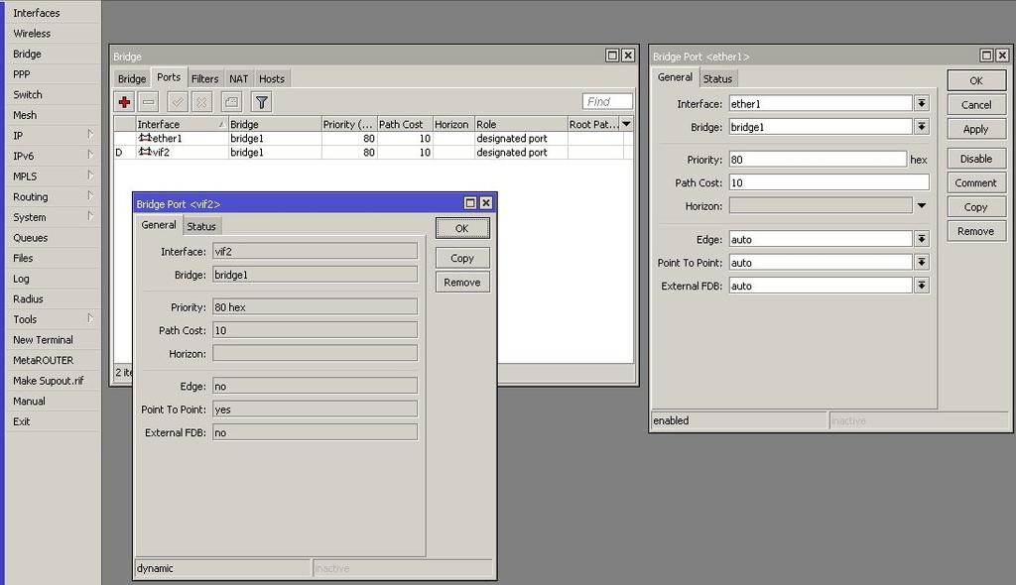Screen dimensions: 1016x585
Task: Click Disable in ether1 port window
Action: [x=976, y=159]
